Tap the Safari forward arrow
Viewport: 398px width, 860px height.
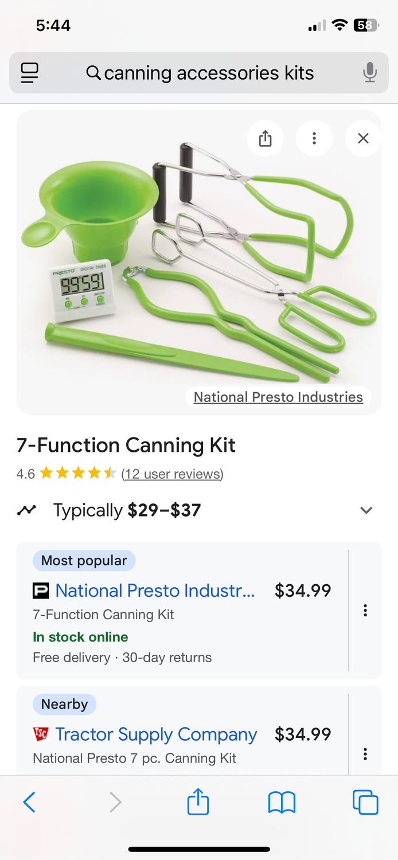pyautogui.click(x=115, y=802)
